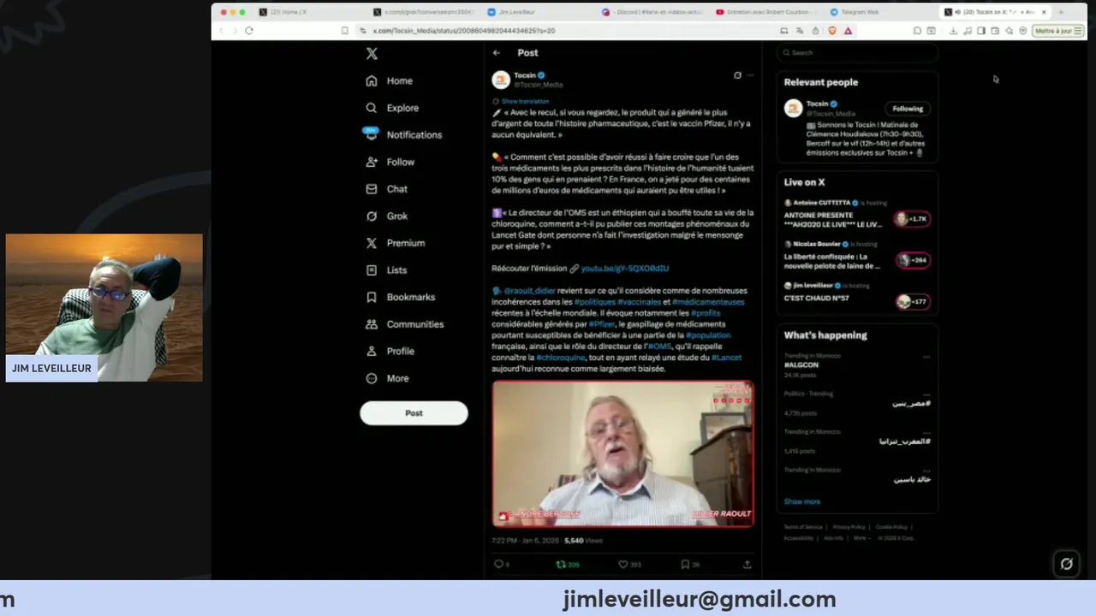The image size is (1096, 616).
Task: Click the back arrow beside Post
Action: point(497,53)
